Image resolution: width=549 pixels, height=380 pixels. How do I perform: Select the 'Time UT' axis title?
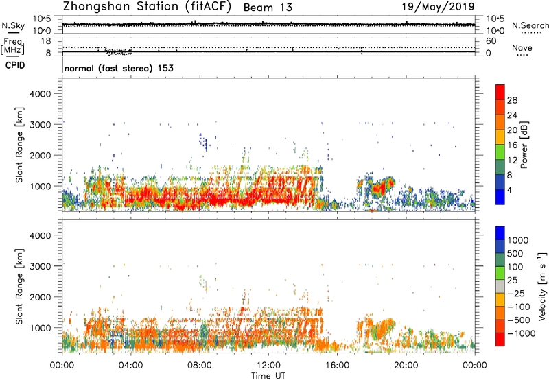(x=268, y=376)
